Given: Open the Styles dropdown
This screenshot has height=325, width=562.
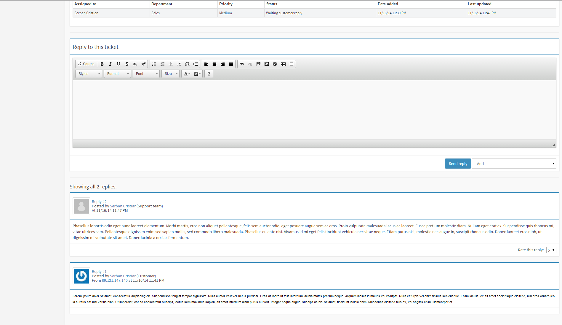Looking at the screenshot, I should 89,74.
